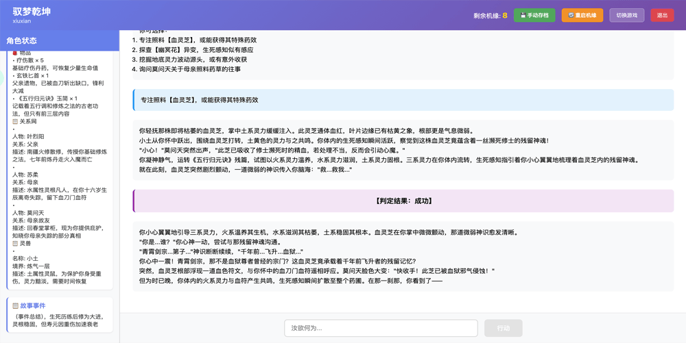Click the 判定结果：成功 result banner
This screenshot has height=343, width=686.
tap(403, 201)
